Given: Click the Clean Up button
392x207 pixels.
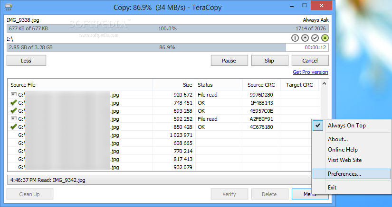Looking at the screenshot, I should [30, 194].
